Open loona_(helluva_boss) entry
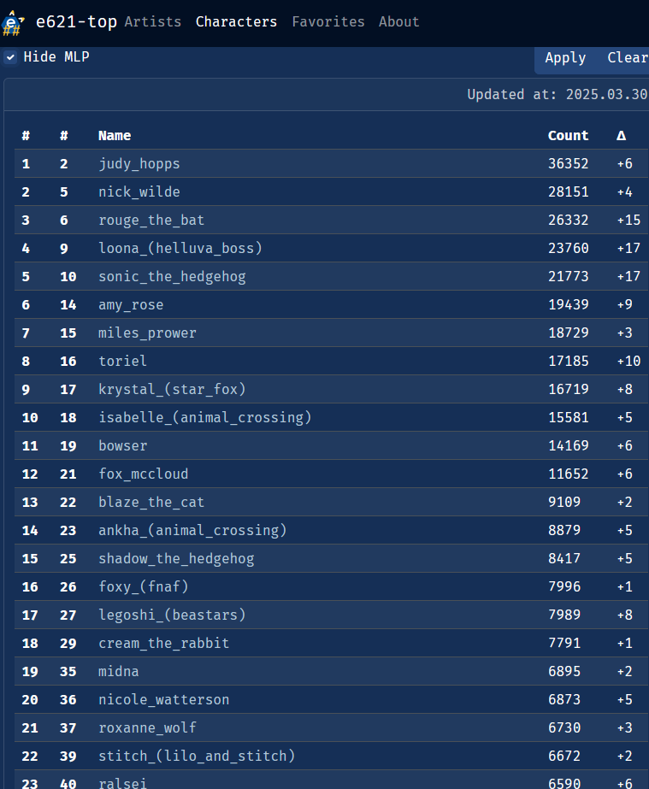The height and width of the screenshot is (789, 649). 180,248
